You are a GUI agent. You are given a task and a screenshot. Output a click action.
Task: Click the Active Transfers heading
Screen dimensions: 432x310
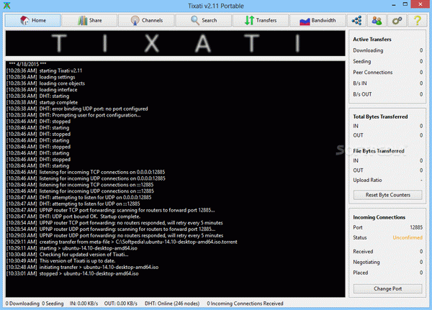(x=372, y=40)
